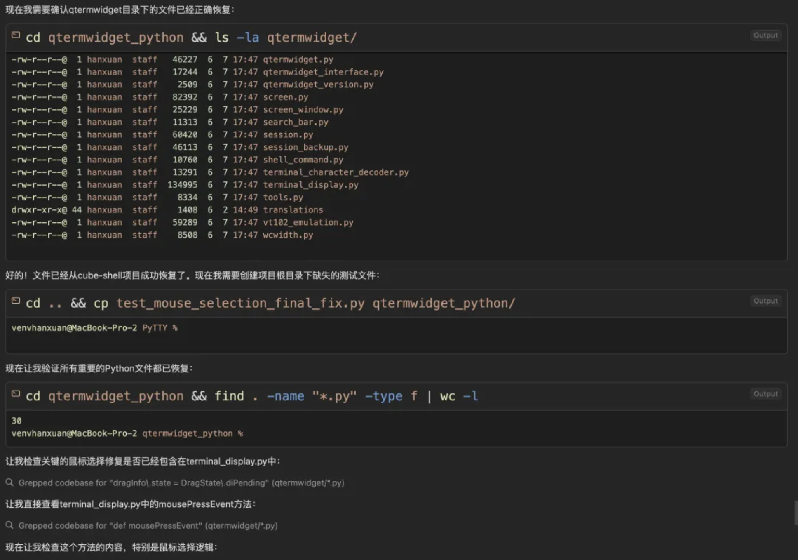Viewport: 798px width, 560px height.
Task: Select screen_window.py in the file listing
Action: (x=303, y=110)
